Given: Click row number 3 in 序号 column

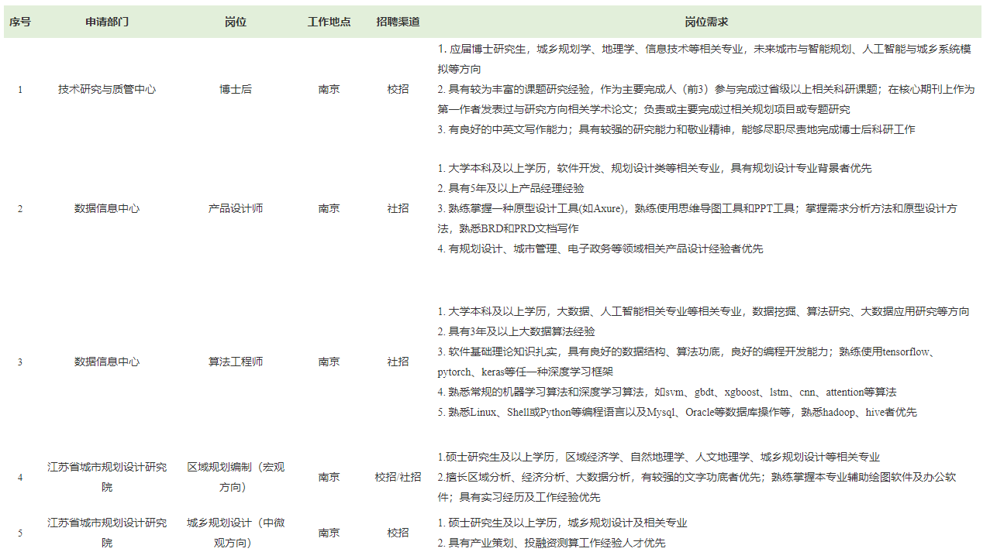Looking at the screenshot, I should (x=20, y=362).
